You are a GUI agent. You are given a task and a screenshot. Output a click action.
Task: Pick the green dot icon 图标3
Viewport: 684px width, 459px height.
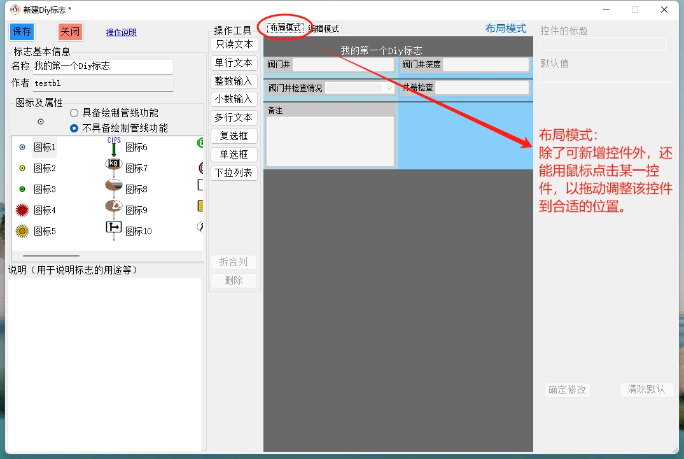point(22,189)
